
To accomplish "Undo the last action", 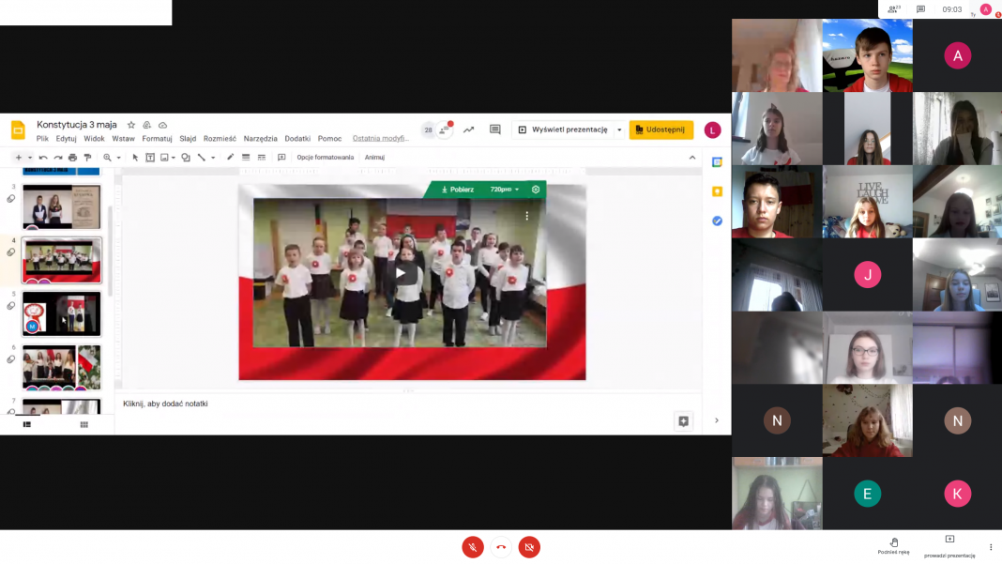I will pyautogui.click(x=43, y=158).
